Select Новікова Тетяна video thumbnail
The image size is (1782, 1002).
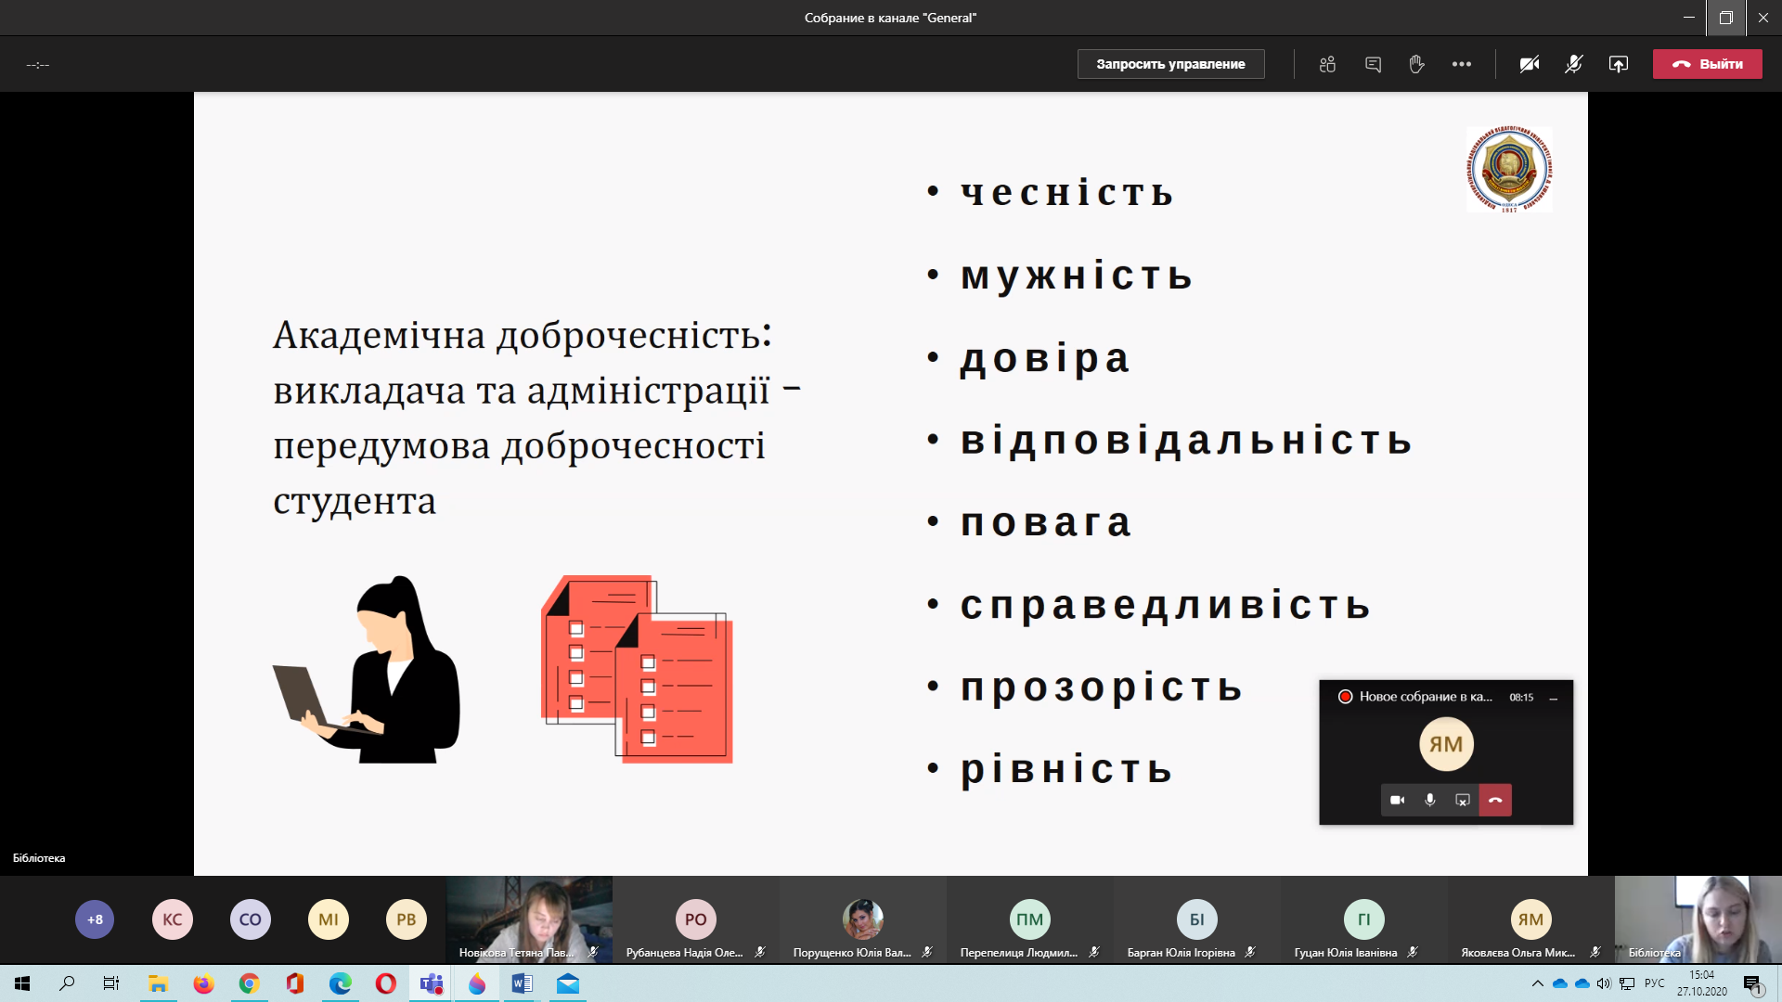[x=529, y=919]
